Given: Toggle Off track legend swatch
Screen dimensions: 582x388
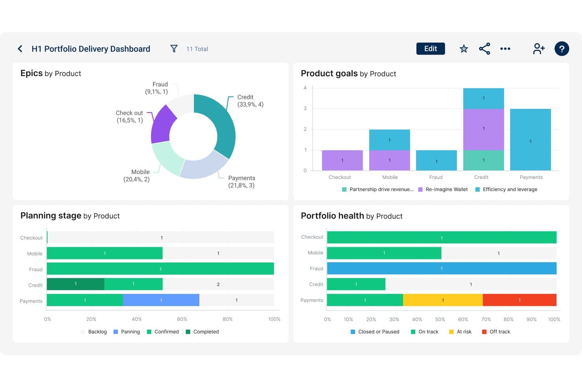Looking at the screenshot, I should click(484, 332).
